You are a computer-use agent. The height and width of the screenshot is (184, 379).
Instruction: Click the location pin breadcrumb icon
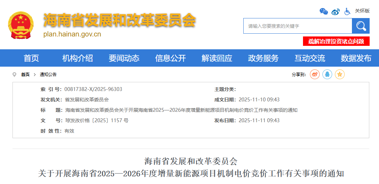[x=15, y=74]
